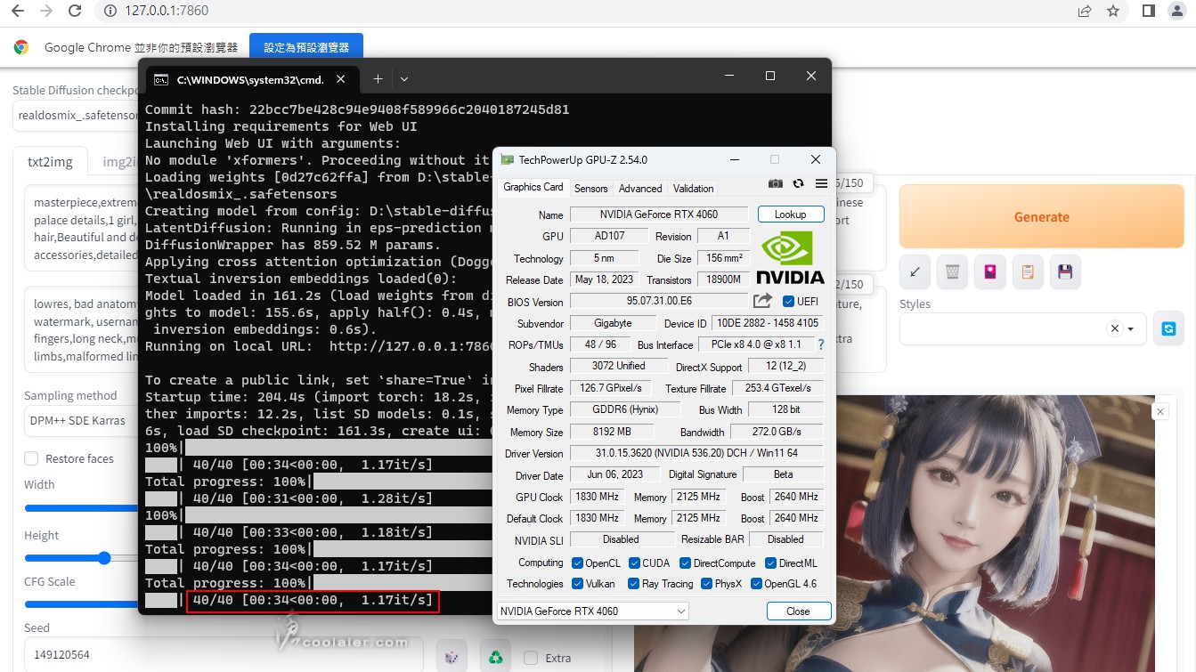Refresh the Styles list with blue icon
The height and width of the screenshot is (672, 1196).
[x=1168, y=328]
